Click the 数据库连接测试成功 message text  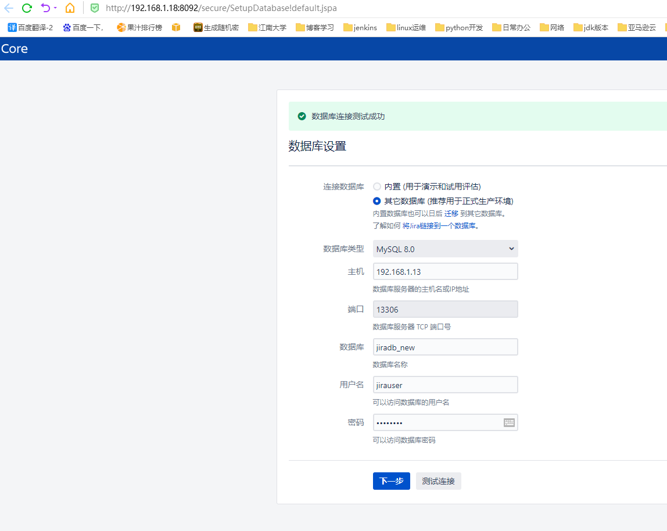pyautogui.click(x=348, y=117)
